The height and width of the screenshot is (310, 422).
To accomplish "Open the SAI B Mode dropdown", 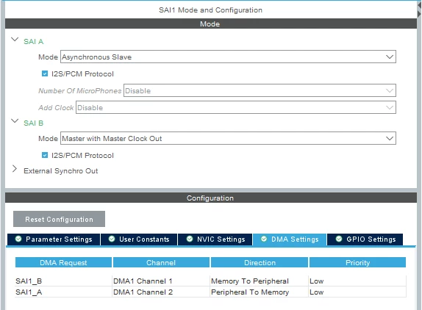I will click(228, 138).
